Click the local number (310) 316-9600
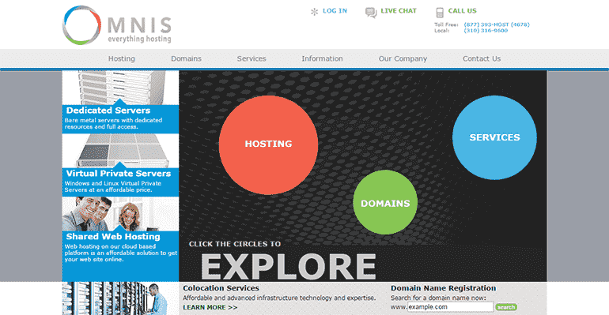609x315 pixels. click(486, 31)
